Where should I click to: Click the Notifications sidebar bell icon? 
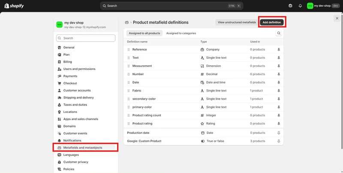pos(59,141)
